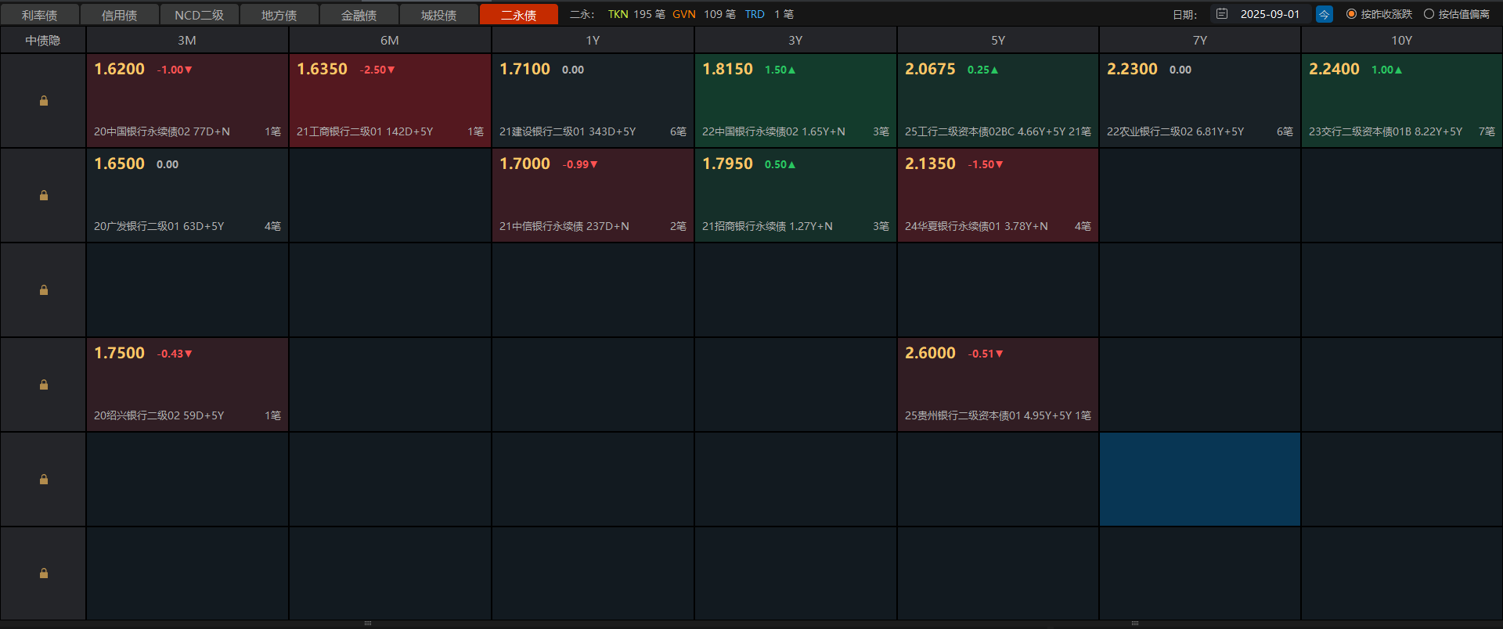
Task: Switch to the 金融债 tab
Action: tap(359, 15)
